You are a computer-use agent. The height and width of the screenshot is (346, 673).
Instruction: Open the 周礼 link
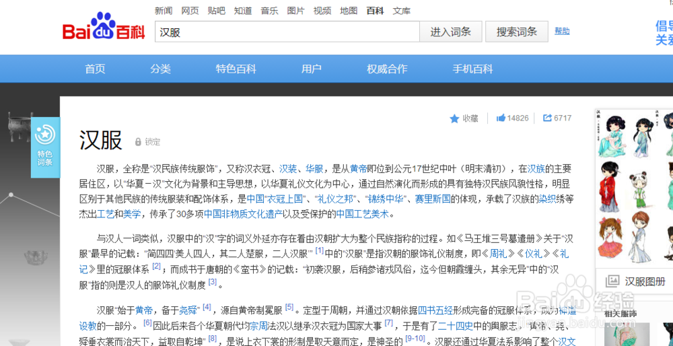[499, 254]
